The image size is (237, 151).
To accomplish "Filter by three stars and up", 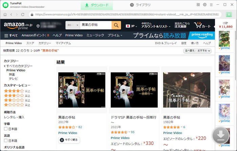I will 17,96.
